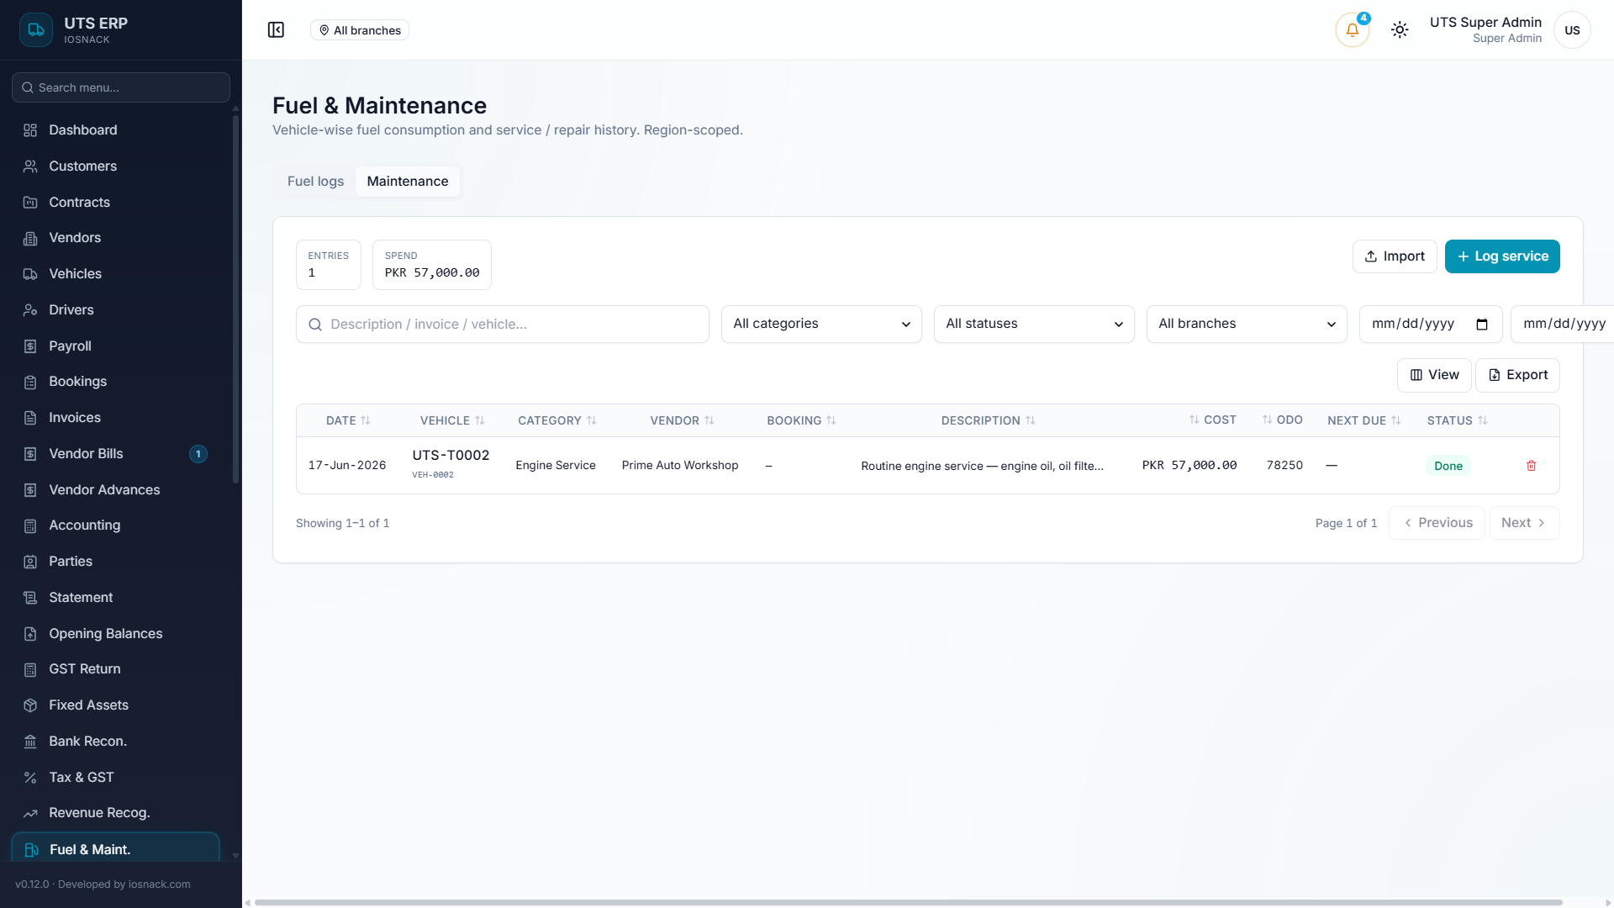Sort table by Category column
This screenshot has width=1614, height=908.
557,420
